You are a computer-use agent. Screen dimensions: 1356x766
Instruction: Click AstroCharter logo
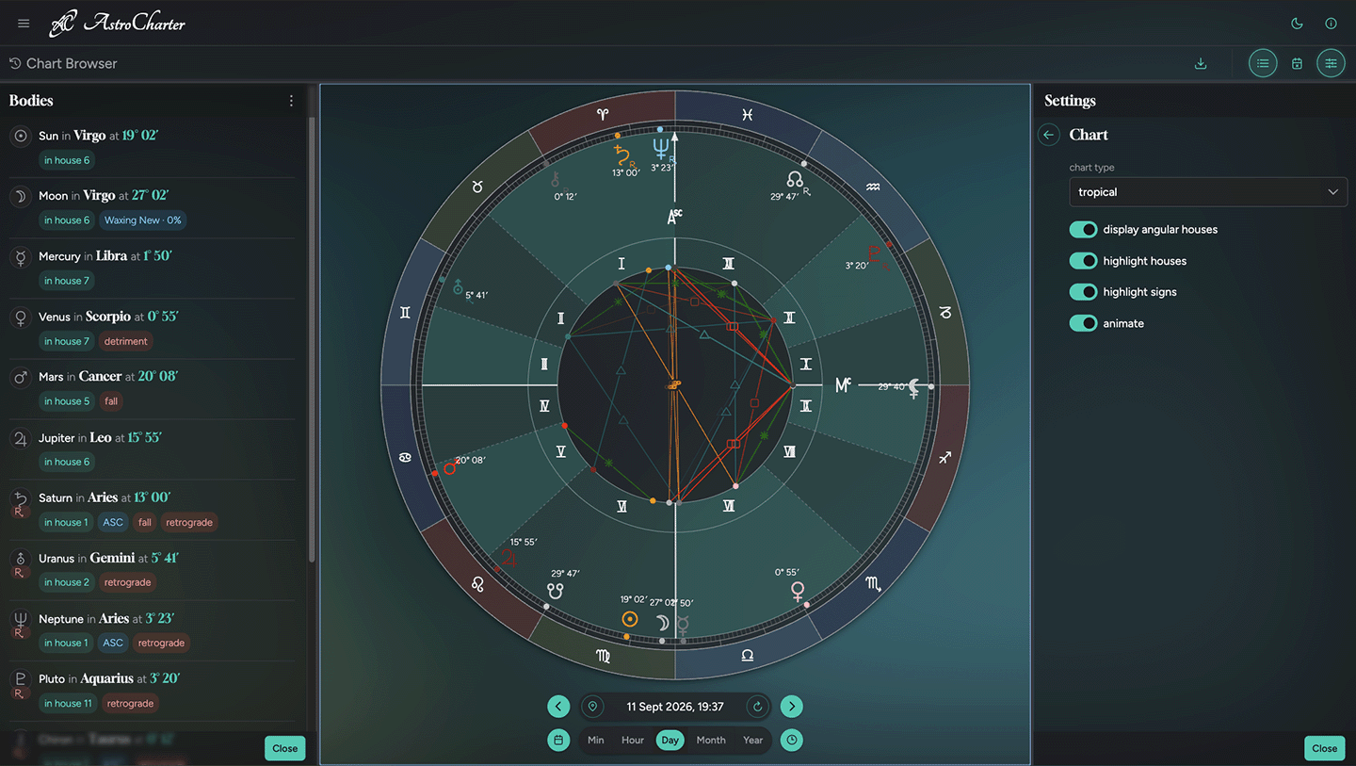(x=118, y=24)
